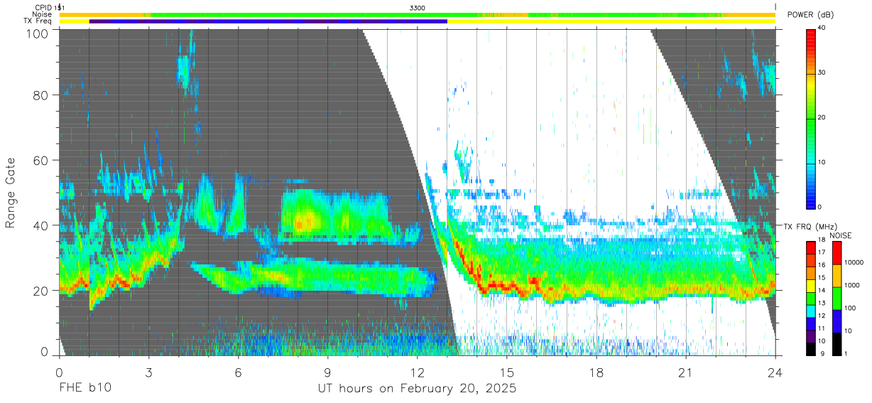Click the '20' Range Gate axis tick
872x403 pixels.
tap(41, 291)
